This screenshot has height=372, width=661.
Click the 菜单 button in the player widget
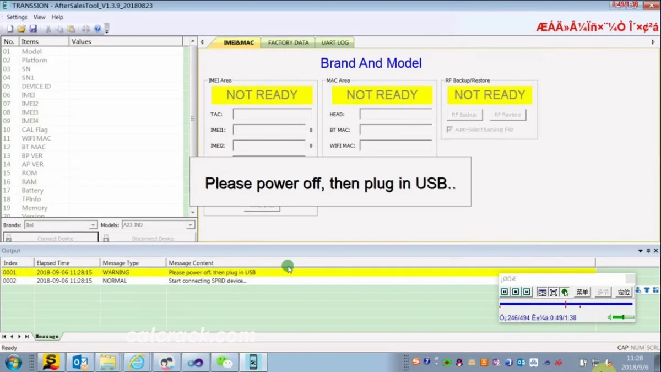[x=582, y=292]
